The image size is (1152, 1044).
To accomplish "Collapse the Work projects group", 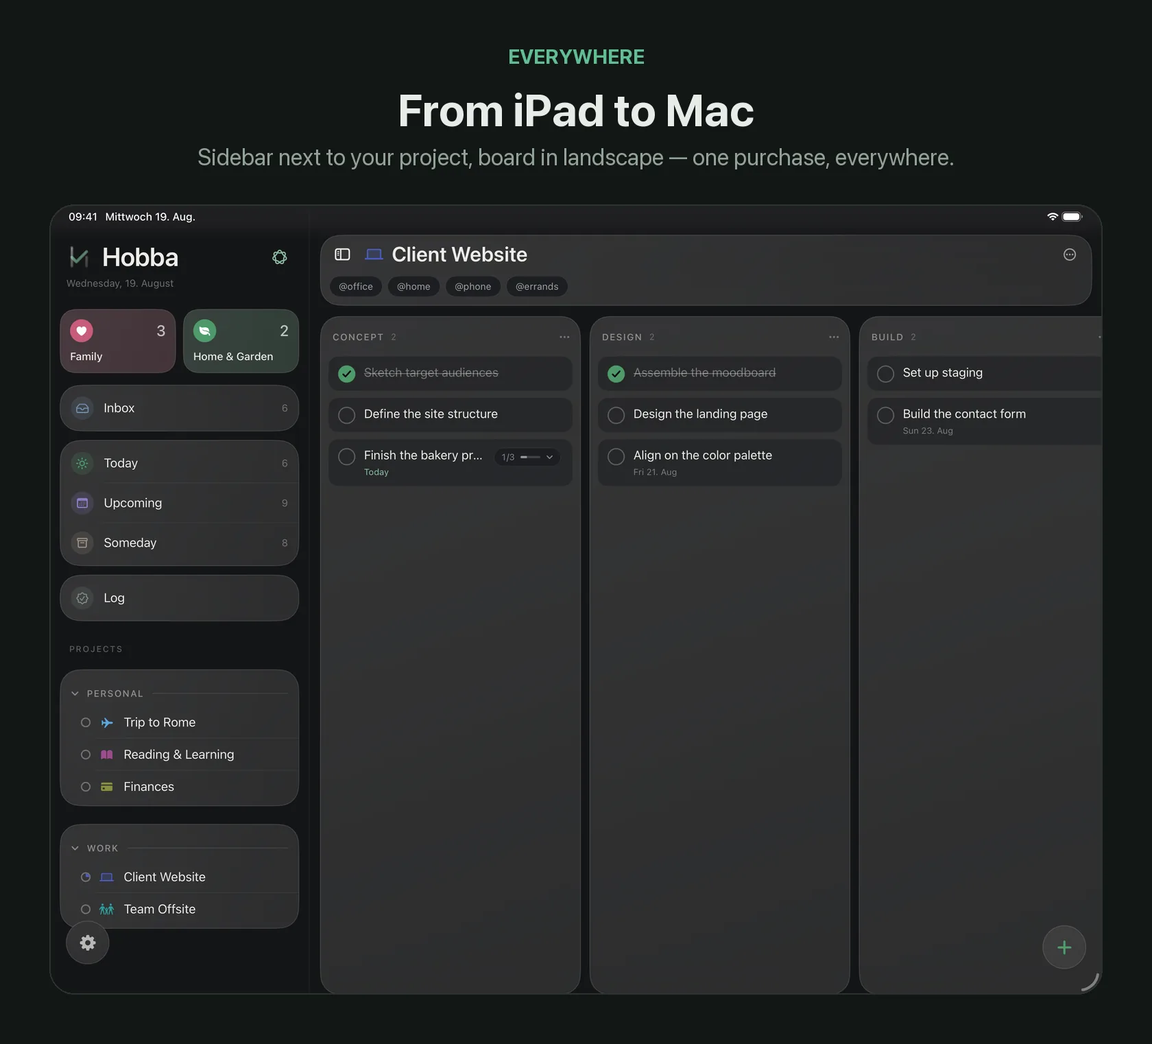I will [x=75, y=848].
